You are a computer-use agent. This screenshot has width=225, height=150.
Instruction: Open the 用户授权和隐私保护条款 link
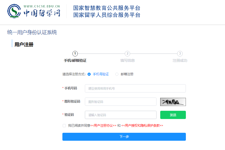142,126
